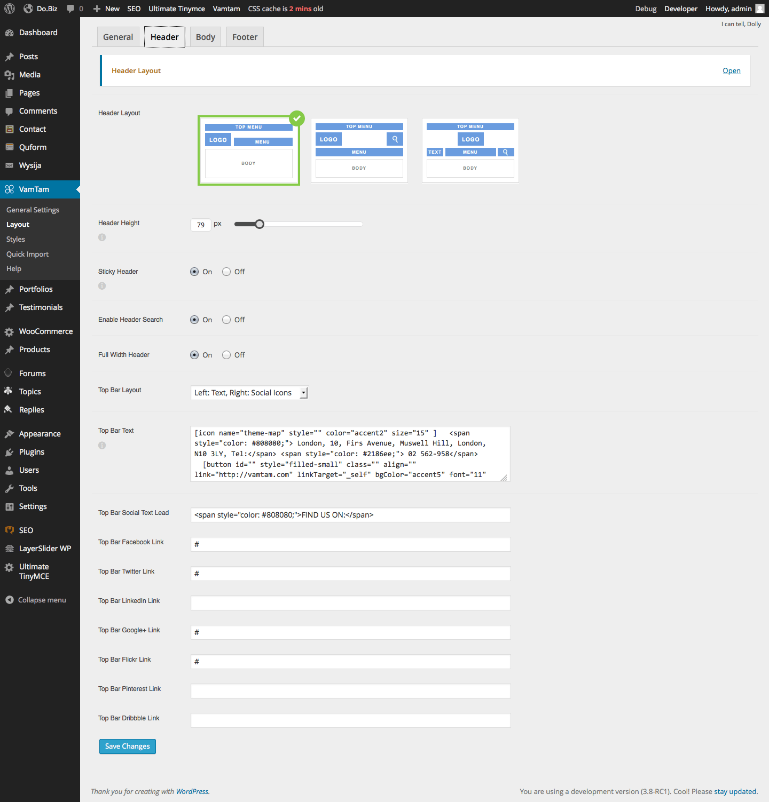Open WooCommerce from the sidebar icon
769x802 pixels.
pyautogui.click(x=9, y=331)
